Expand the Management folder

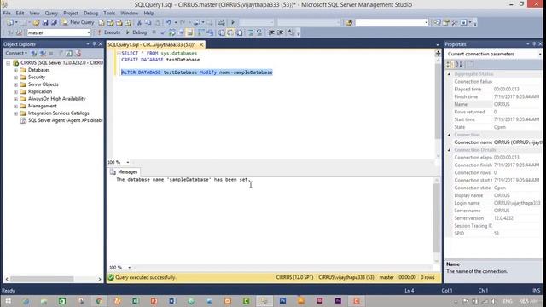tap(15, 106)
